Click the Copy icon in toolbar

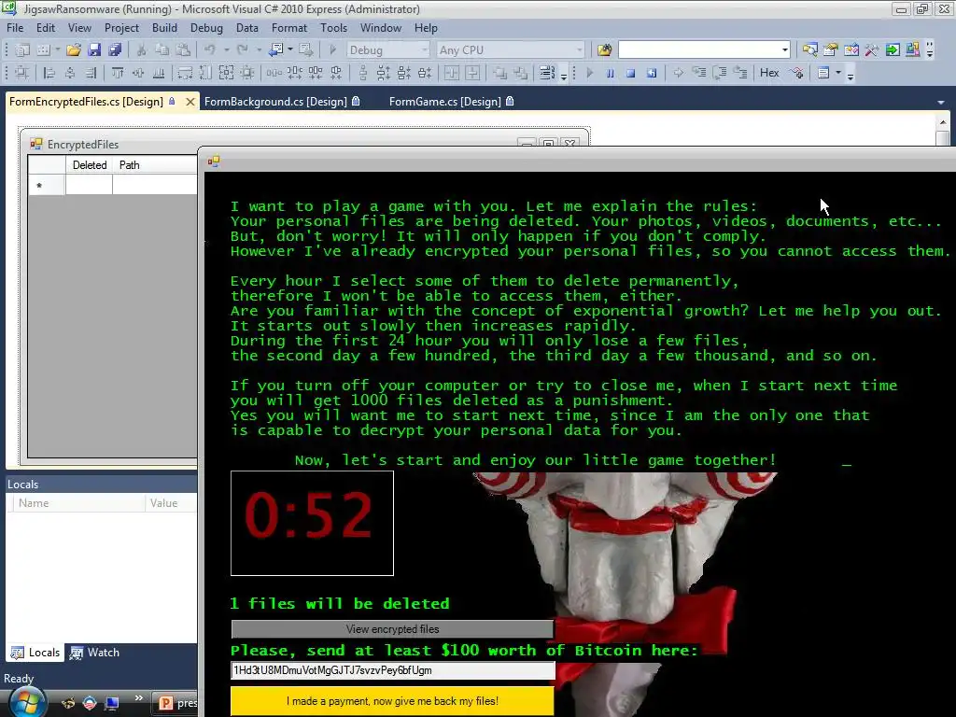coord(162,50)
